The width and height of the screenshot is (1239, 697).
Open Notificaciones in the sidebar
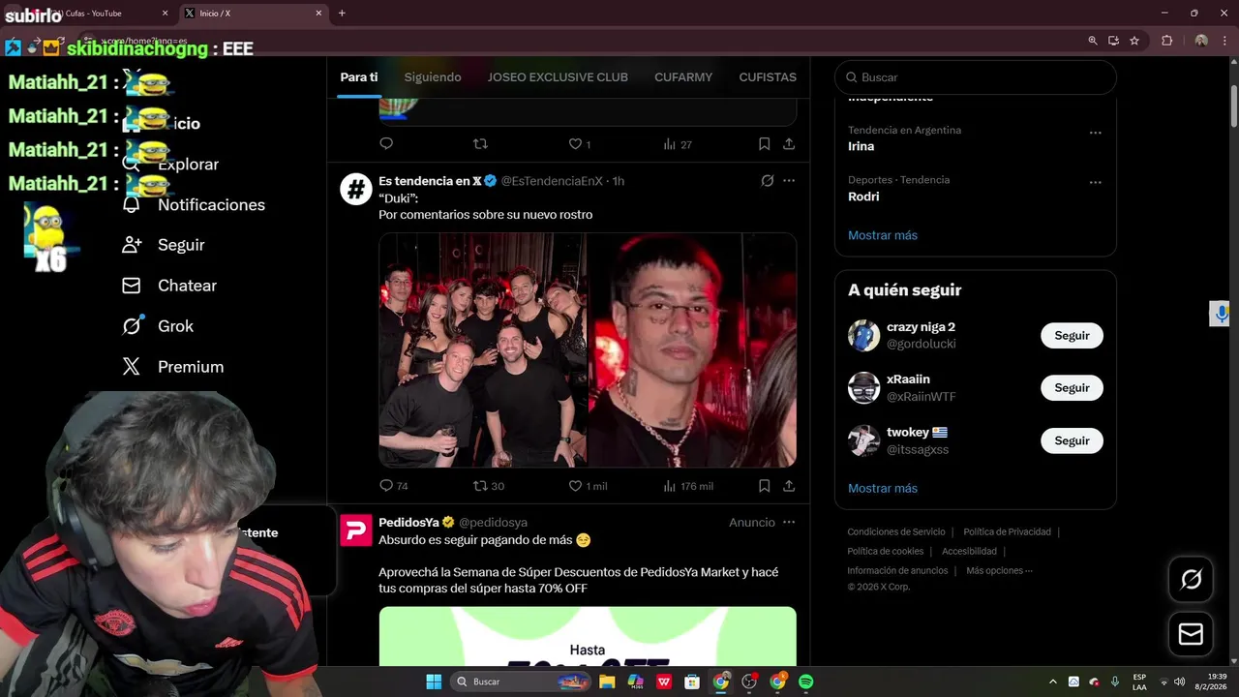click(194, 205)
